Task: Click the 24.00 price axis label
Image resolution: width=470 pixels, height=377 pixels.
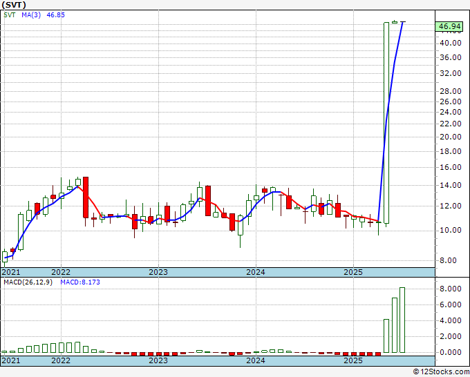Action: [451, 113]
